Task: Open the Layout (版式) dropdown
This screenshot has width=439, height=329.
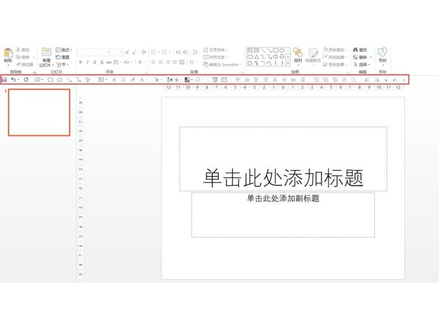Action: point(64,50)
